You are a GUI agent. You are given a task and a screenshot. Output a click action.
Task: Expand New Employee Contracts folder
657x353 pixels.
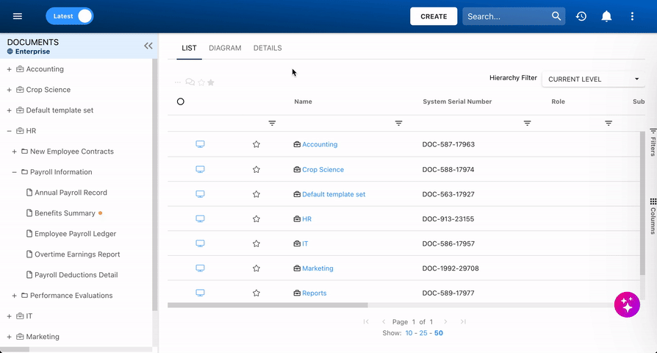[14, 151]
